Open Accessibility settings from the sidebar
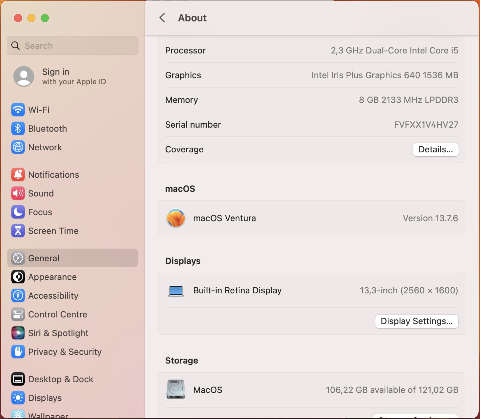This screenshot has width=480, height=419. (18, 295)
